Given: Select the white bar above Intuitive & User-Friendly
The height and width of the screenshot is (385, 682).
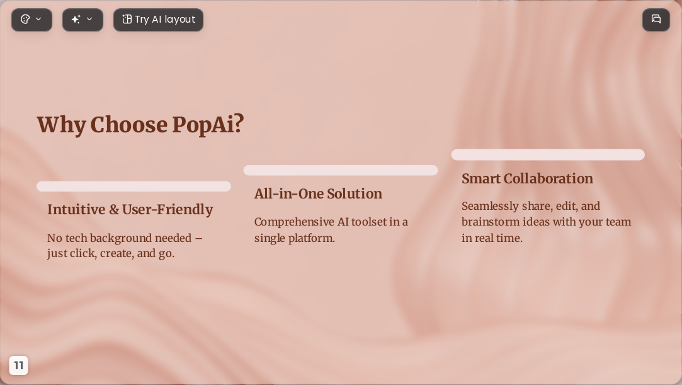Looking at the screenshot, I should [134, 186].
